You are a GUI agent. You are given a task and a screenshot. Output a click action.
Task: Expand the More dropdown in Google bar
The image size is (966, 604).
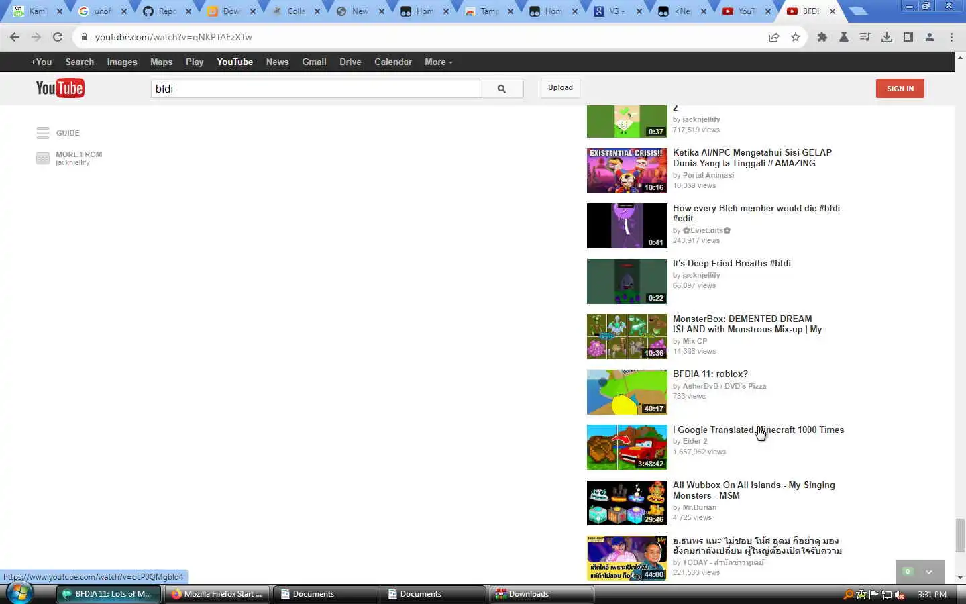pos(438,62)
